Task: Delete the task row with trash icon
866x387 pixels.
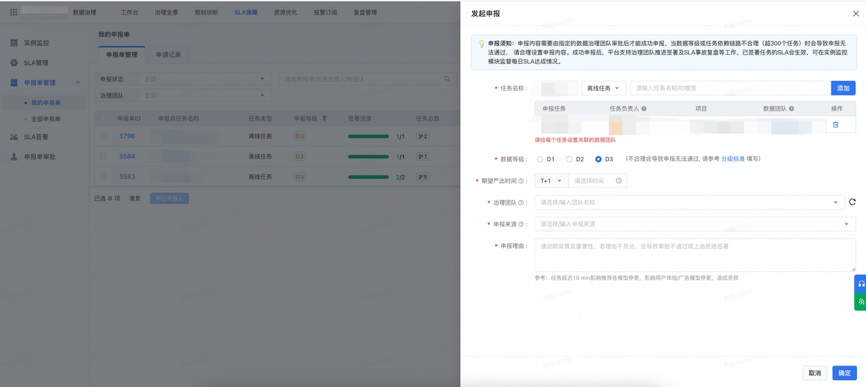Action: point(836,125)
